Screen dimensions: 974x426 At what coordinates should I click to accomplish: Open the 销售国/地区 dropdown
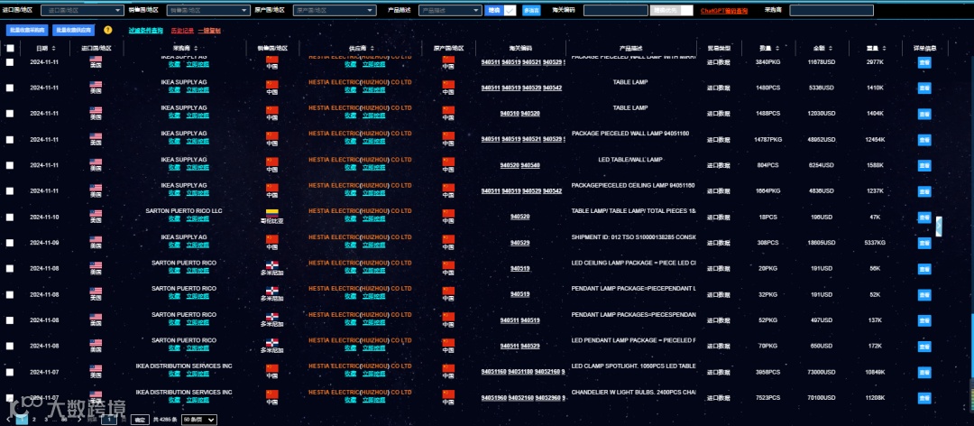pos(208,11)
